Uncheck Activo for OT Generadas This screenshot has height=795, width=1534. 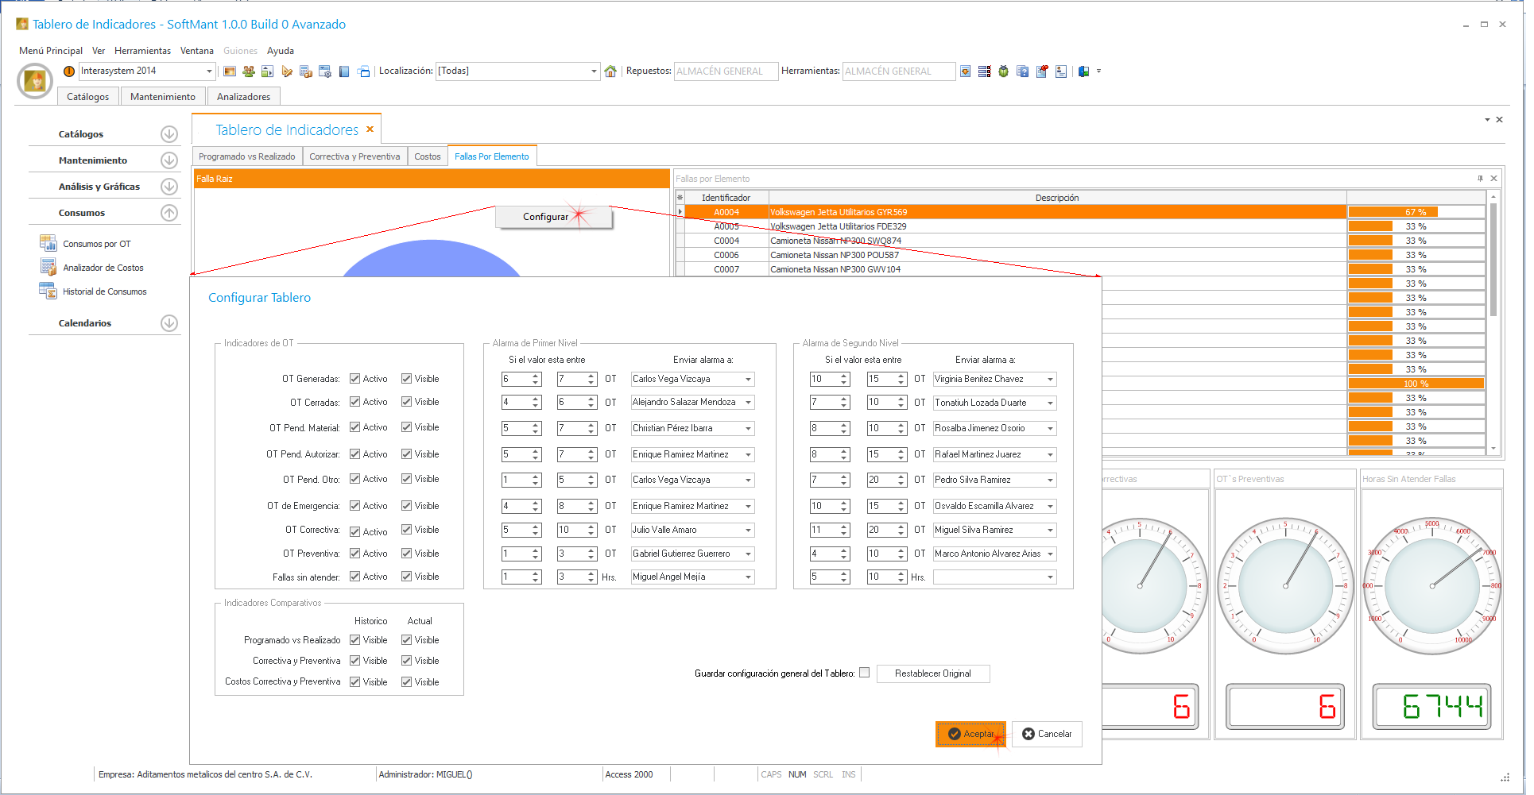pyautogui.click(x=355, y=379)
